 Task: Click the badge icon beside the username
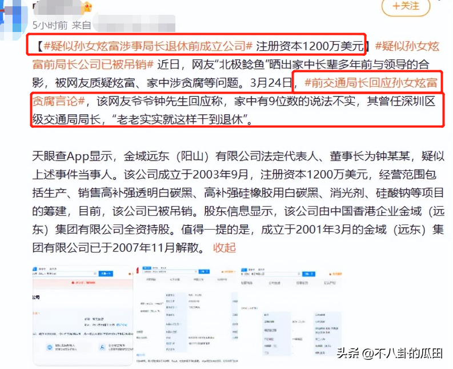87,7
